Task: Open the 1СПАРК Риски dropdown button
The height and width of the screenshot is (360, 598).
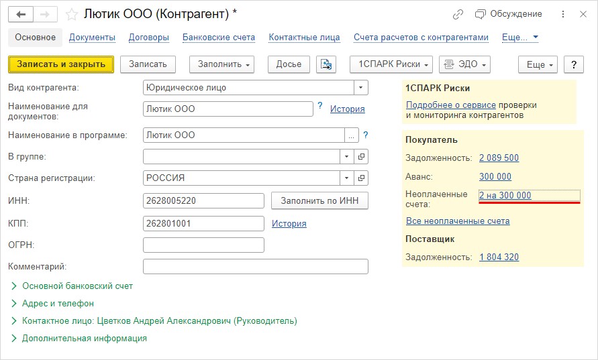Action: pyautogui.click(x=391, y=64)
